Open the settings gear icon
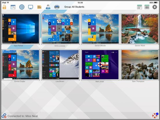160x120 pixels. tap(155, 7)
